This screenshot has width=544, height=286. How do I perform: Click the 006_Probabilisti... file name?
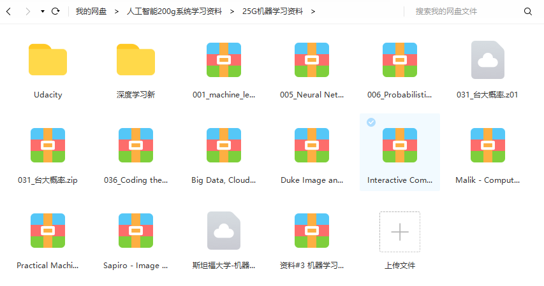coord(400,95)
